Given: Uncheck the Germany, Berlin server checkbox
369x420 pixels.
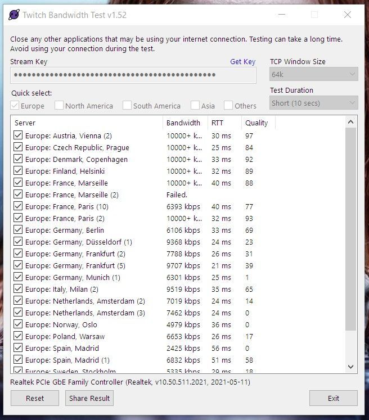Looking at the screenshot, I should [18, 230].
